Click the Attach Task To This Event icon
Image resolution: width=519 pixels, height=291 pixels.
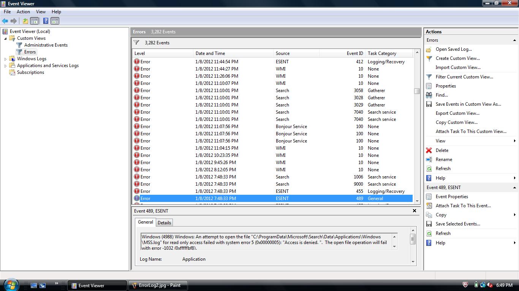(429, 206)
